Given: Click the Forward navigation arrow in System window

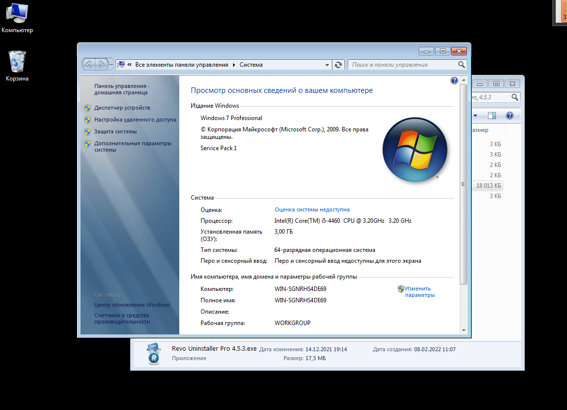Looking at the screenshot, I should tap(102, 64).
